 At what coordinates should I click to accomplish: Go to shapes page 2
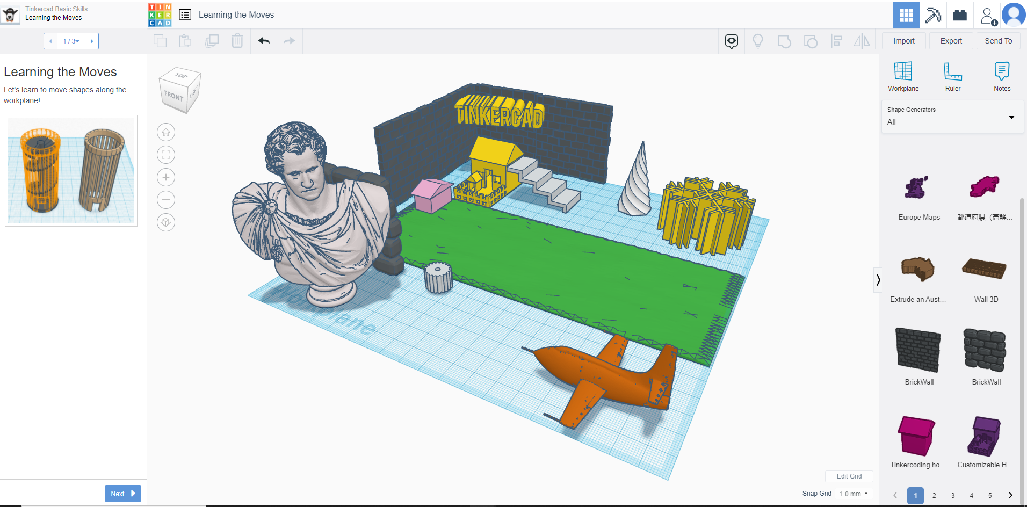(934, 495)
